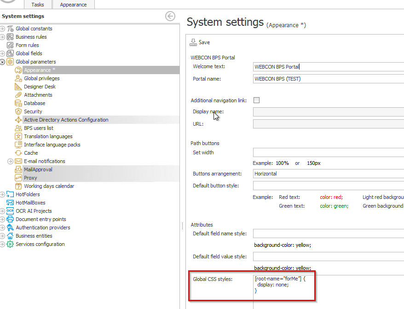Click the E-mail notifications envelope icon
The height and width of the screenshot is (309, 404).
(18, 161)
